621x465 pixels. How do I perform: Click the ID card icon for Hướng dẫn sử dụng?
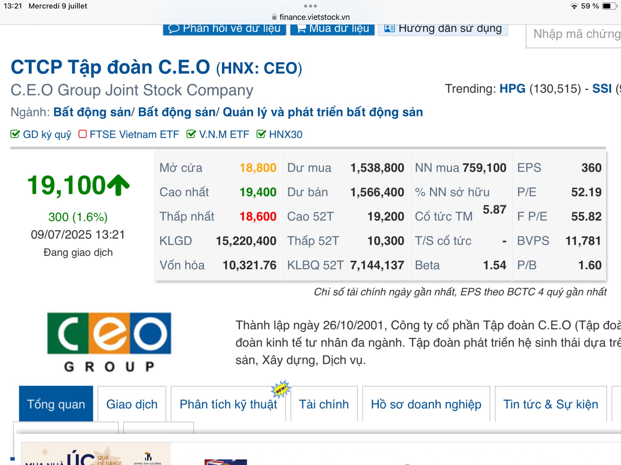389,28
